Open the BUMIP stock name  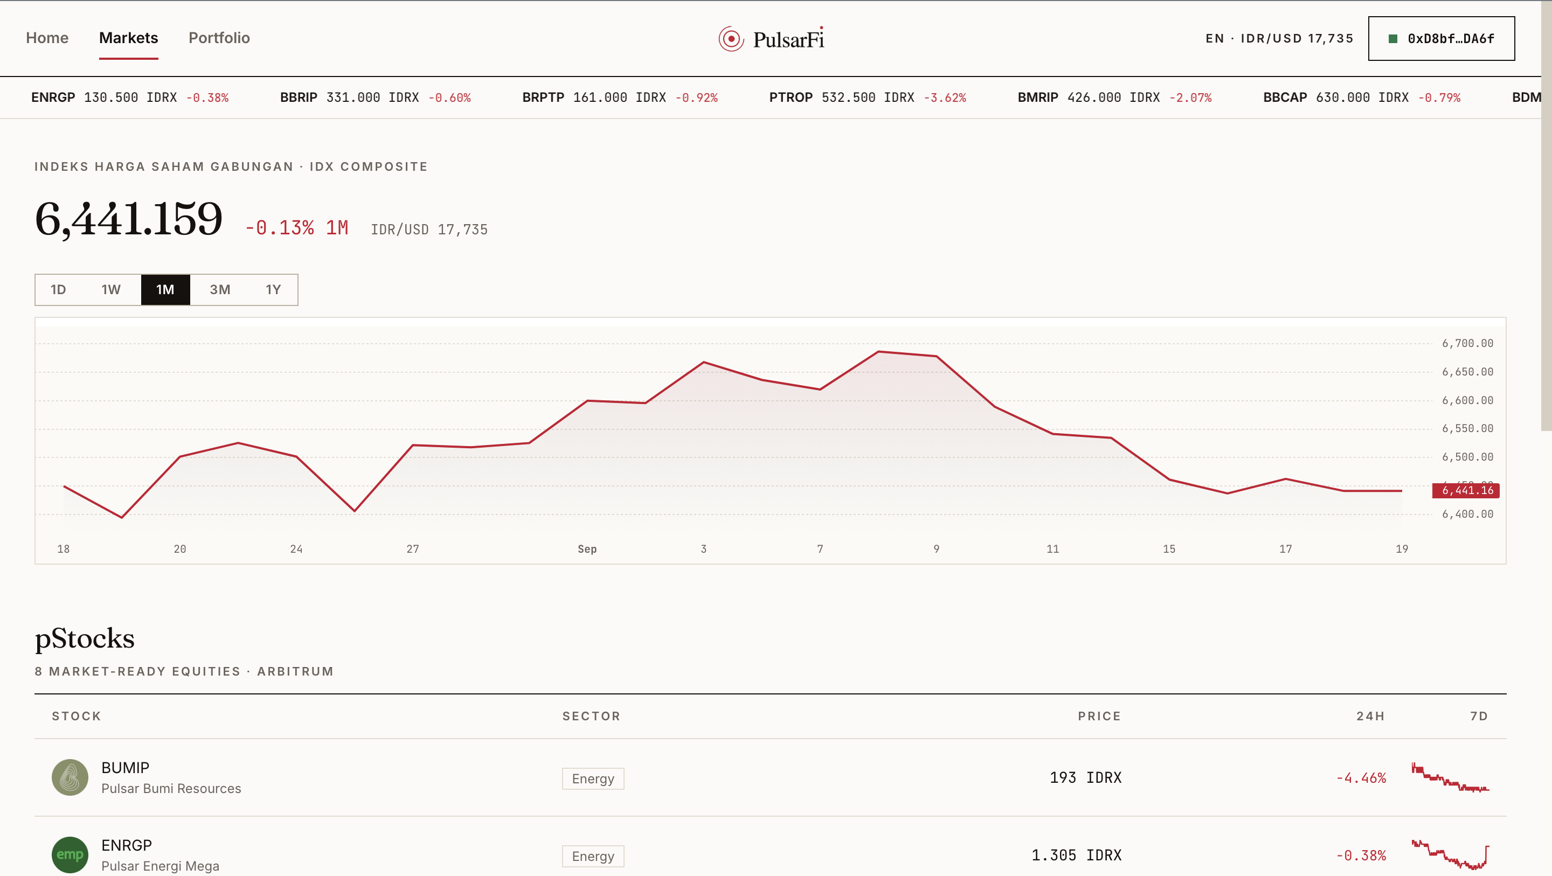coord(126,768)
